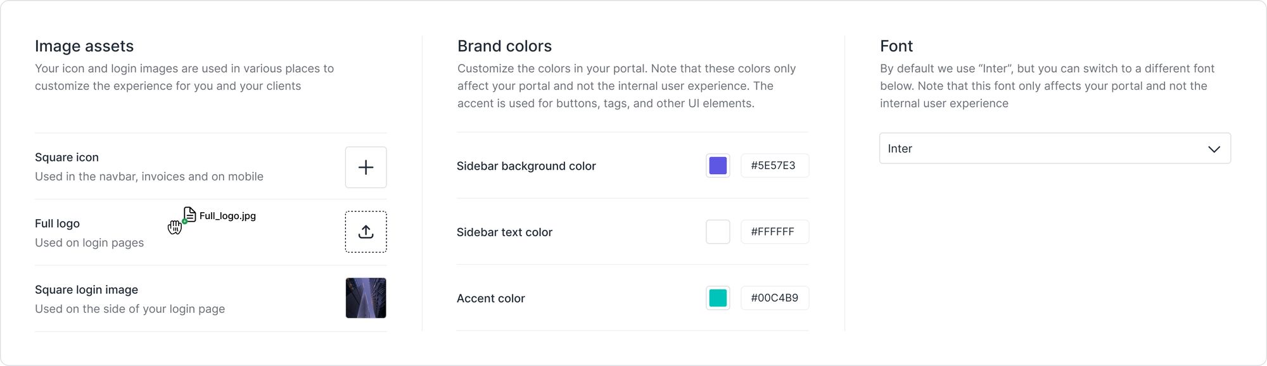Click the upload icon for Full logo
The height and width of the screenshot is (366, 1267).
[366, 232]
